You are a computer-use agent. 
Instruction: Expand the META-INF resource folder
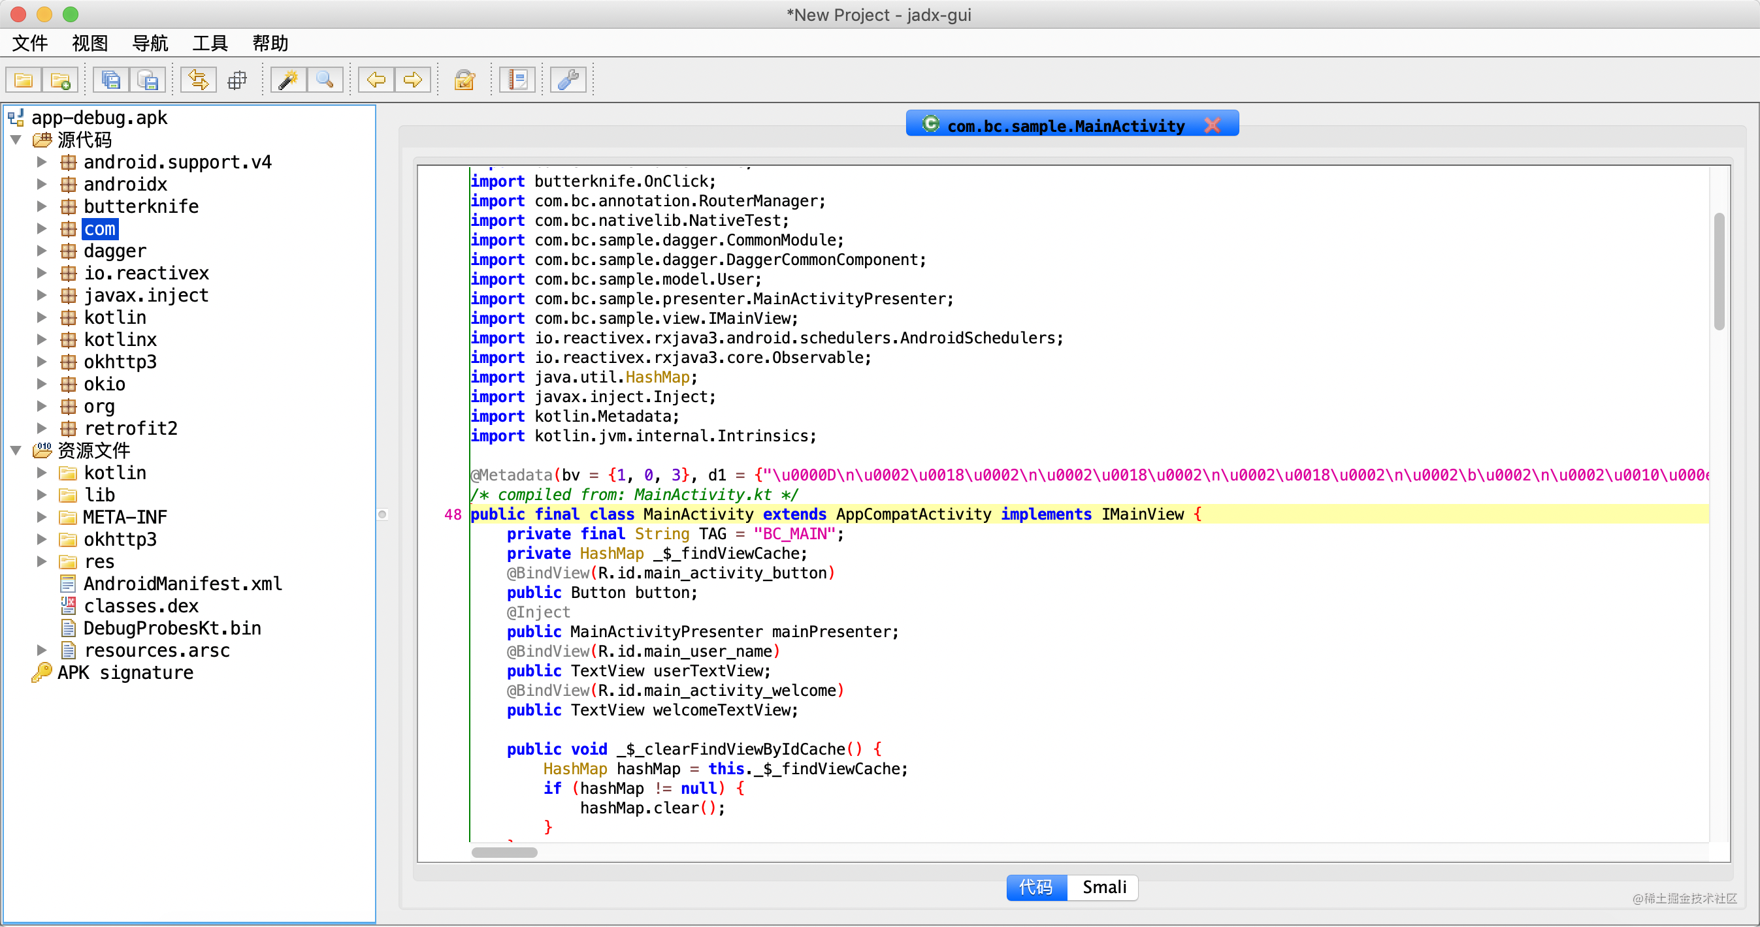(42, 517)
